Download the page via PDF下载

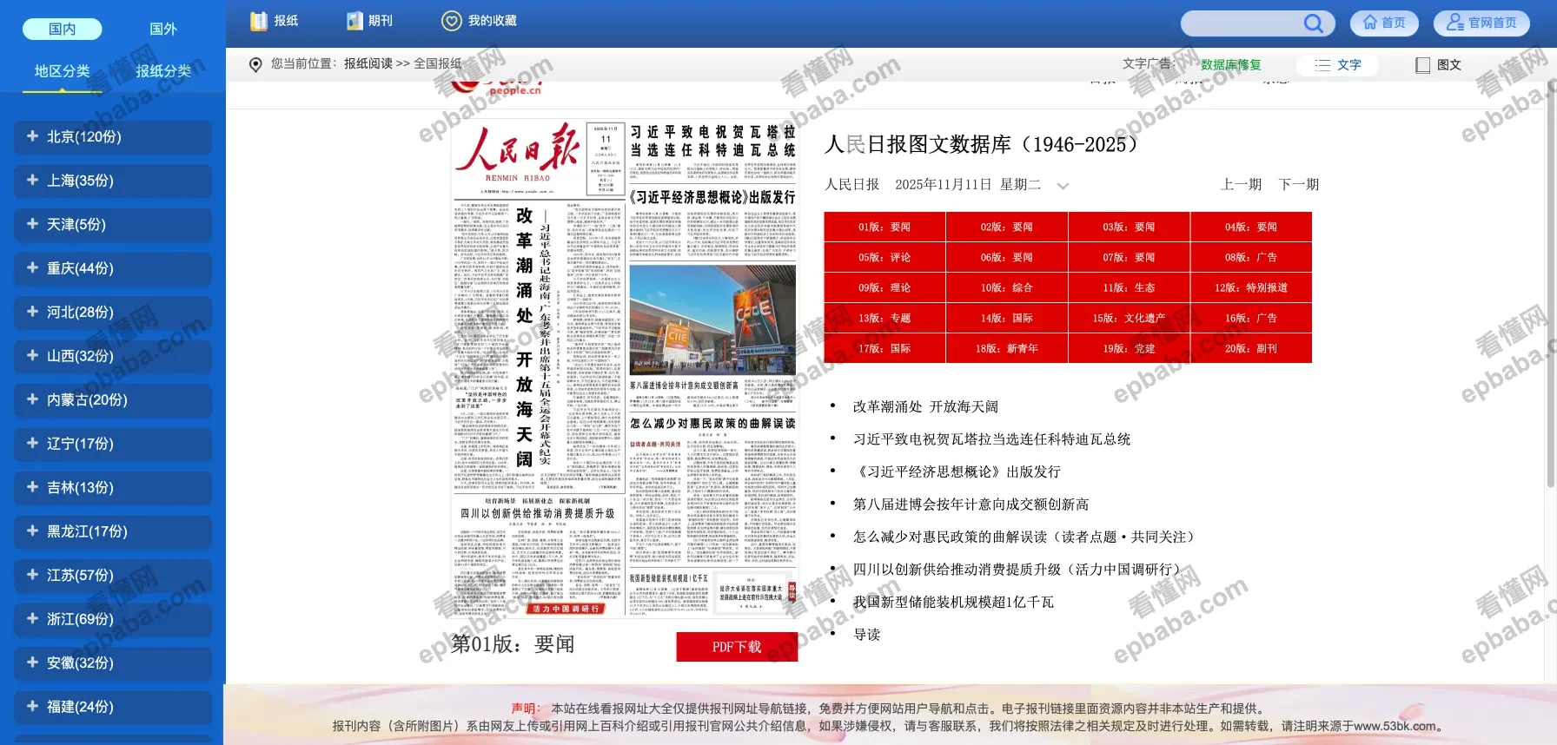click(x=737, y=647)
